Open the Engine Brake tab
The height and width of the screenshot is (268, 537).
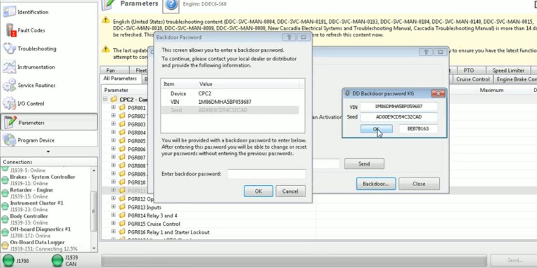pyautogui.click(x=515, y=79)
